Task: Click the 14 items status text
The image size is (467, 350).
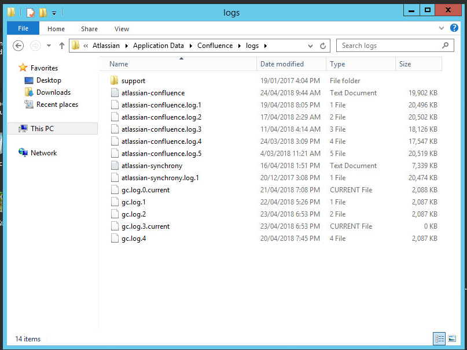Action: coord(28,338)
